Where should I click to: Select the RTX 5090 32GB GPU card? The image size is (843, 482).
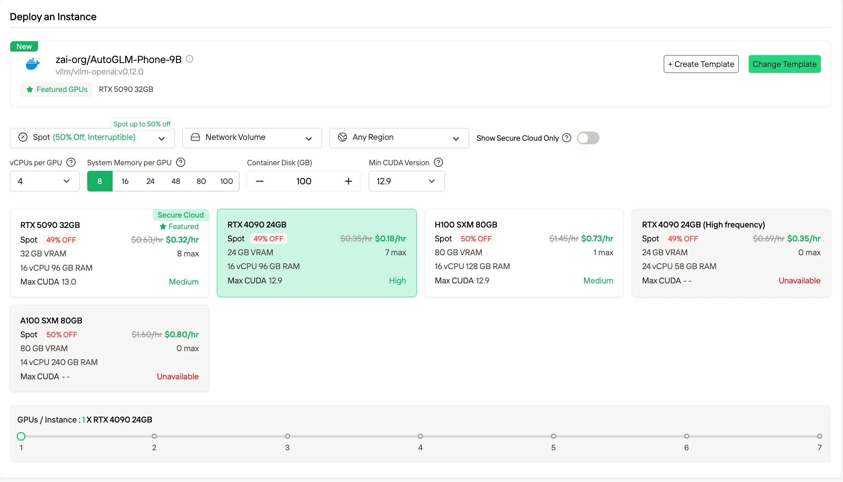[x=109, y=253]
